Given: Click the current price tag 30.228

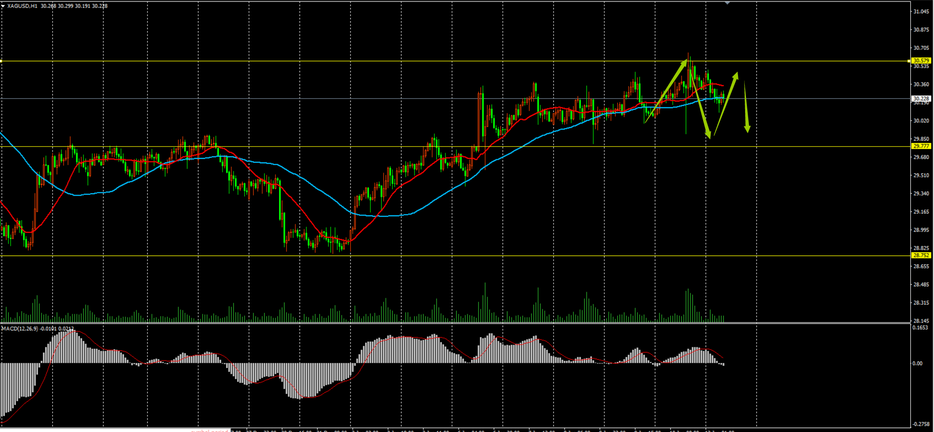Looking at the screenshot, I should [x=922, y=99].
